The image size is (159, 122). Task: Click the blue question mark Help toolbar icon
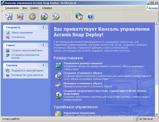tap(90, 17)
